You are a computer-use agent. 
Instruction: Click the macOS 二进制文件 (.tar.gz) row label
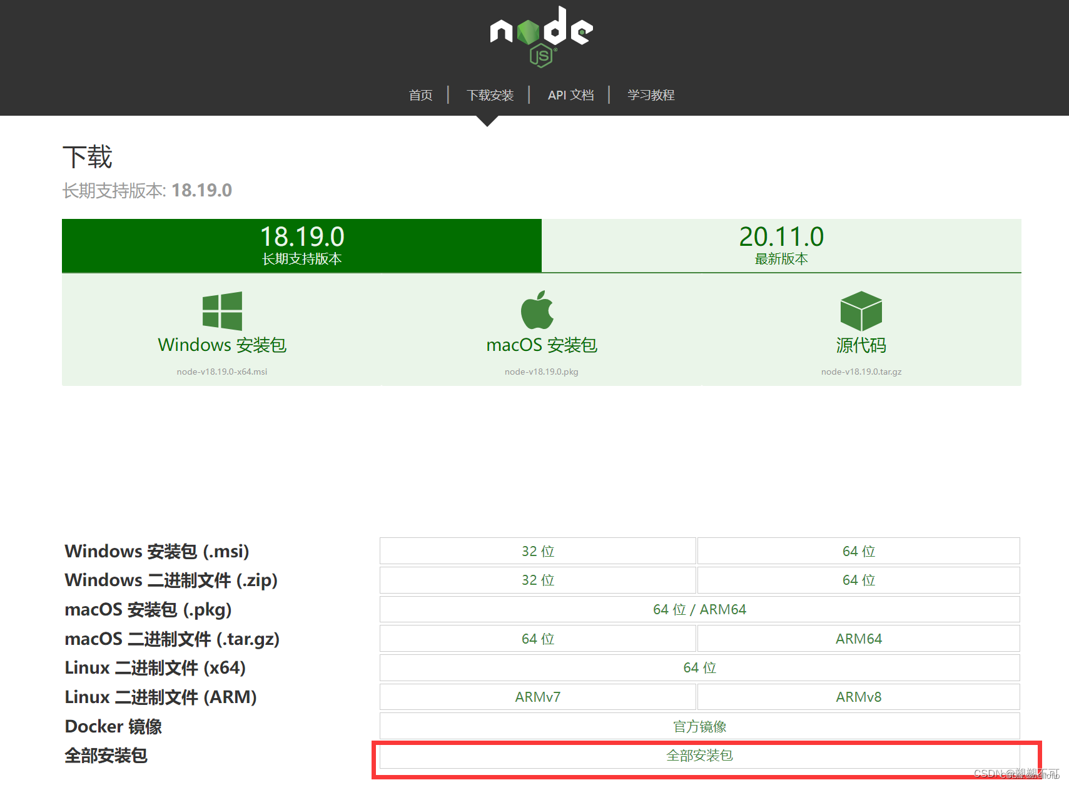pos(172,639)
